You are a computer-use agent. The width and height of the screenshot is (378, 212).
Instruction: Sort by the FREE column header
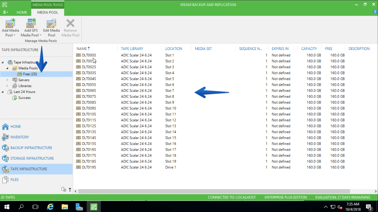click(x=328, y=49)
